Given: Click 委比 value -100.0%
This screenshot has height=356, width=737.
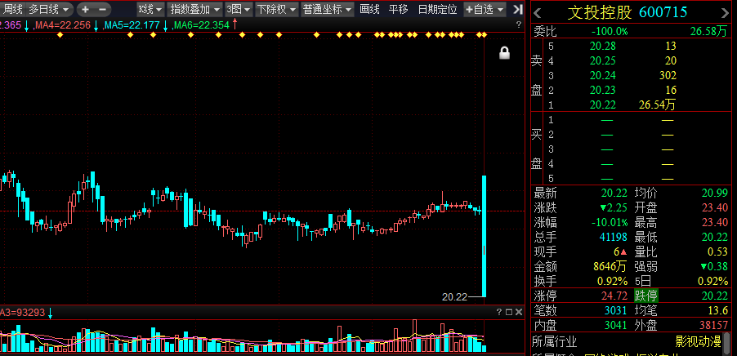Looking at the screenshot, I should click(610, 32).
